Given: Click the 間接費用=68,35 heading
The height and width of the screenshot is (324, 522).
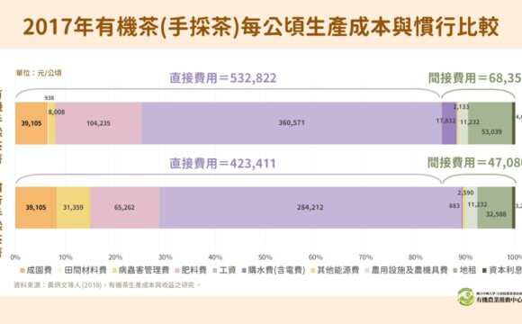Looking at the screenshot, I should (475, 78).
